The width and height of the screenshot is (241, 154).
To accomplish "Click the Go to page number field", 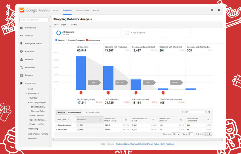I will point(190,134).
